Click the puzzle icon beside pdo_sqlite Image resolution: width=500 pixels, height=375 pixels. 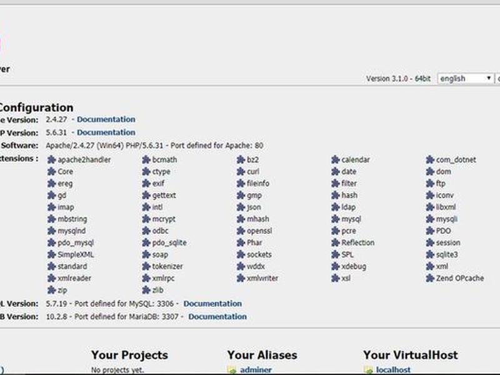click(x=146, y=242)
